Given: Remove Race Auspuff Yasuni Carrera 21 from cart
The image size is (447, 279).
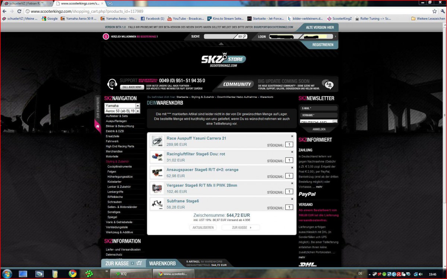Looking at the screenshot, I should click(292, 136).
